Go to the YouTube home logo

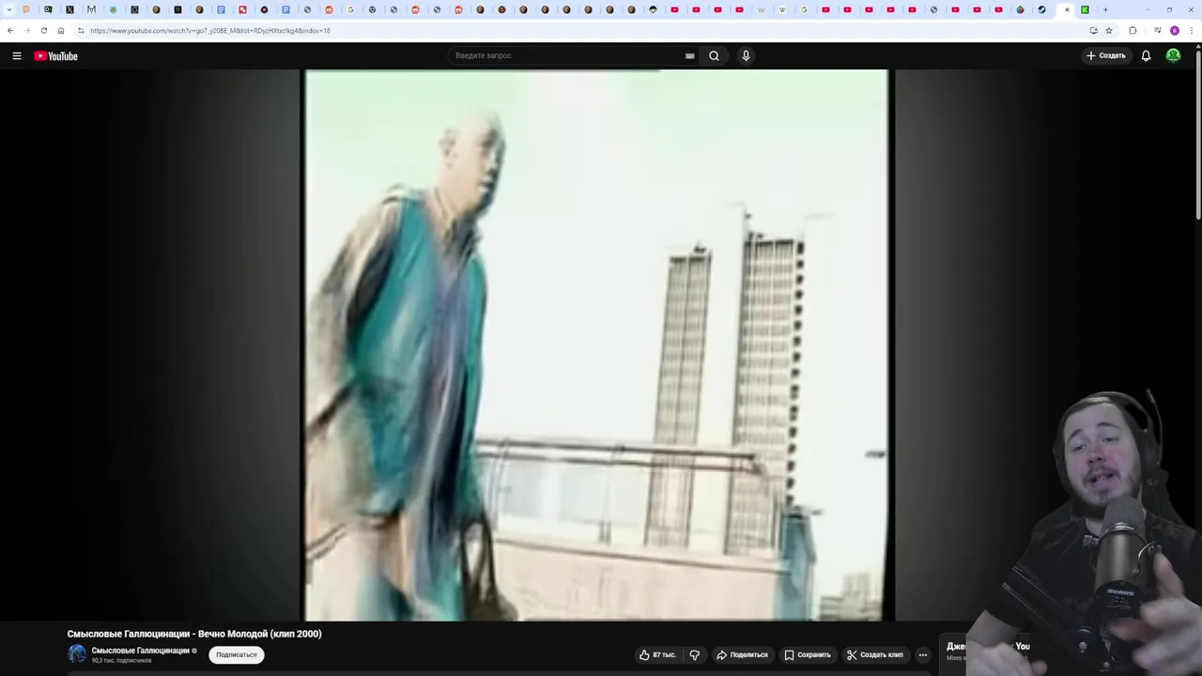pyautogui.click(x=55, y=55)
